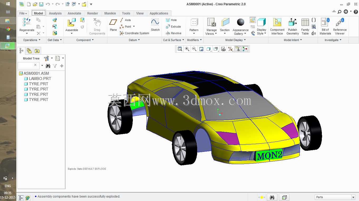359x201 pixels.
Task: Expand the Operations group
Action: [x=32, y=40]
